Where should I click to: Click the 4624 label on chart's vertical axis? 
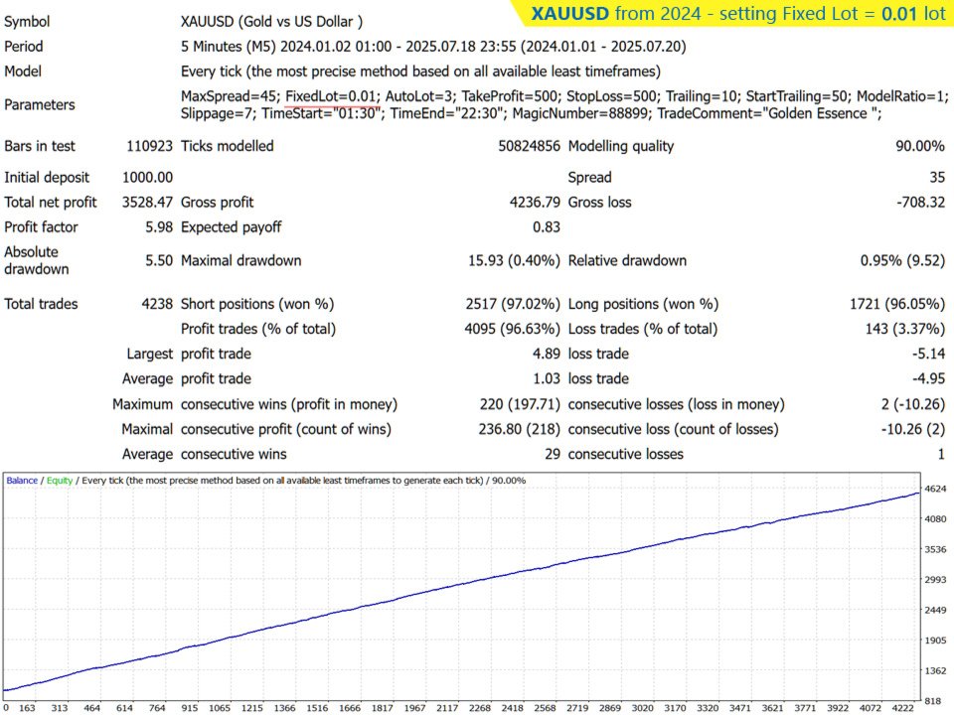935,489
